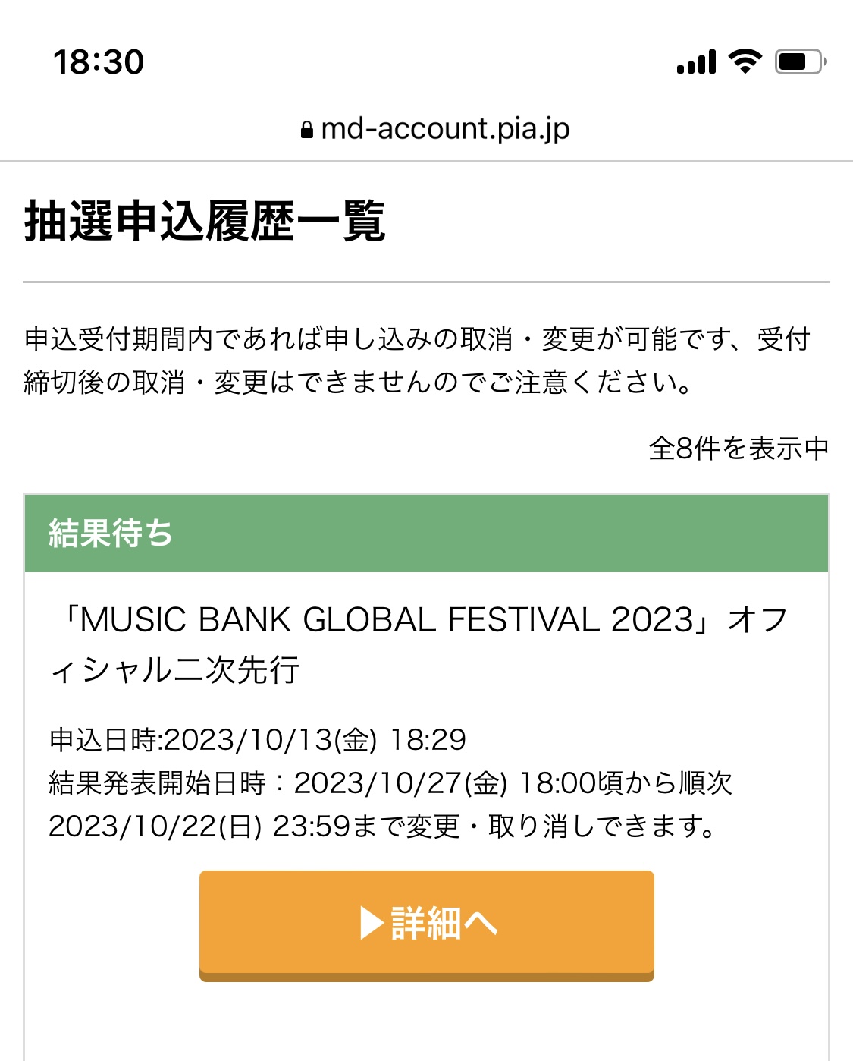Image resolution: width=853 pixels, height=1061 pixels.
Task: Tap the Wi-Fi status icon
Action: pyautogui.click(x=745, y=61)
